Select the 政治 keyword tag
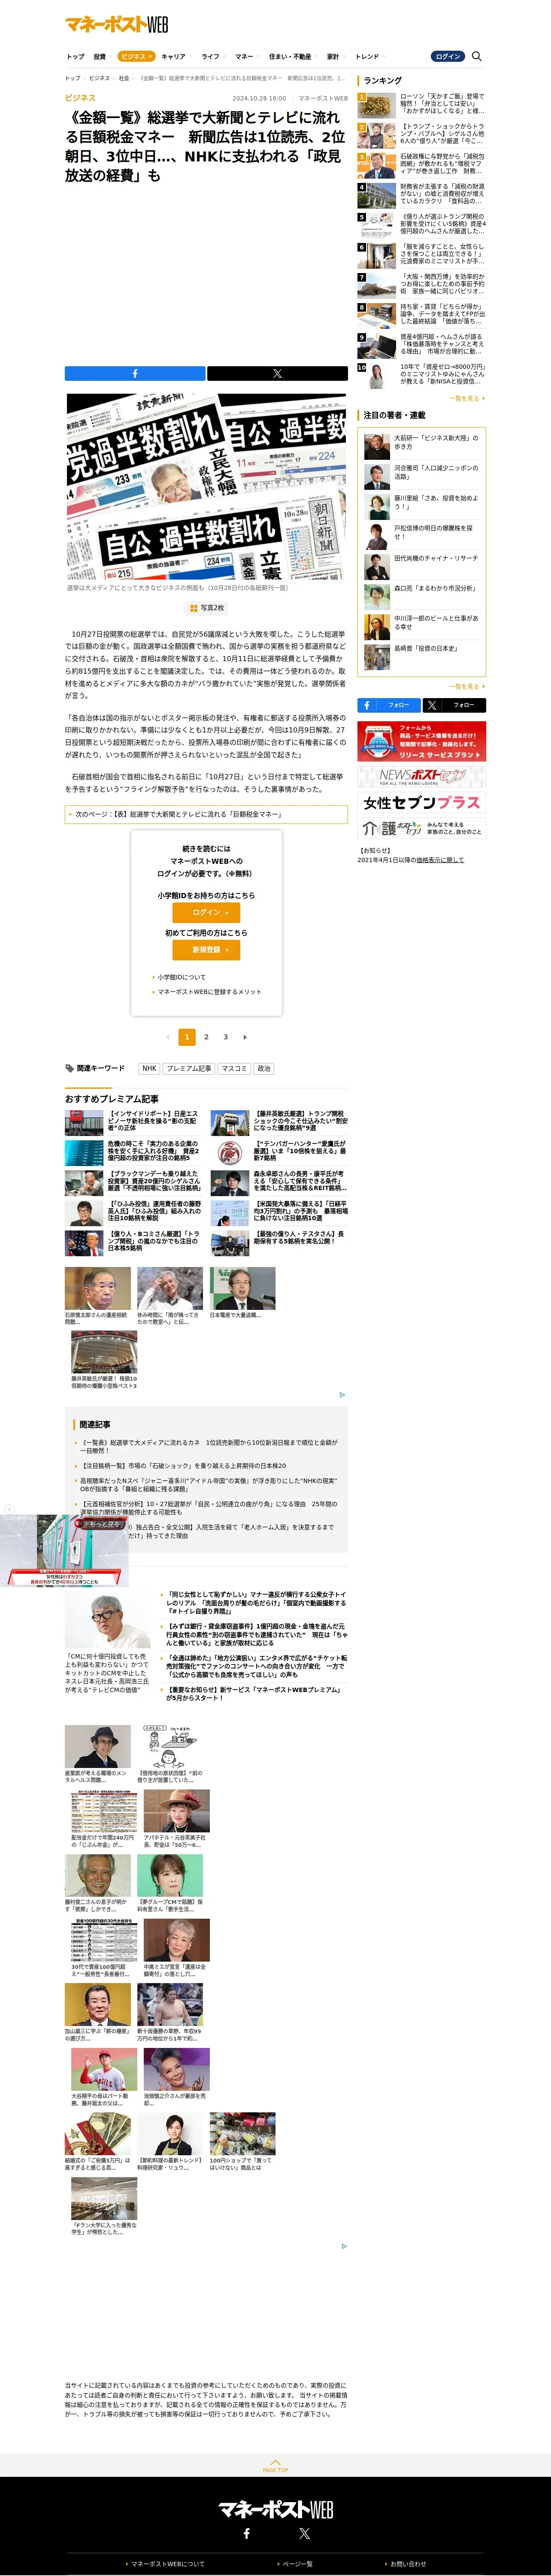Image resolution: width=551 pixels, height=2576 pixels. pos(264,1068)
